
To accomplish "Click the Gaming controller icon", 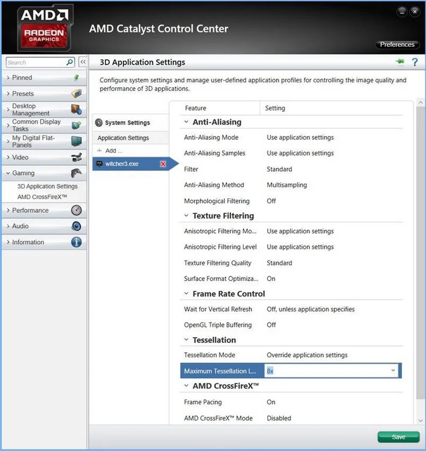I will 76,173.
